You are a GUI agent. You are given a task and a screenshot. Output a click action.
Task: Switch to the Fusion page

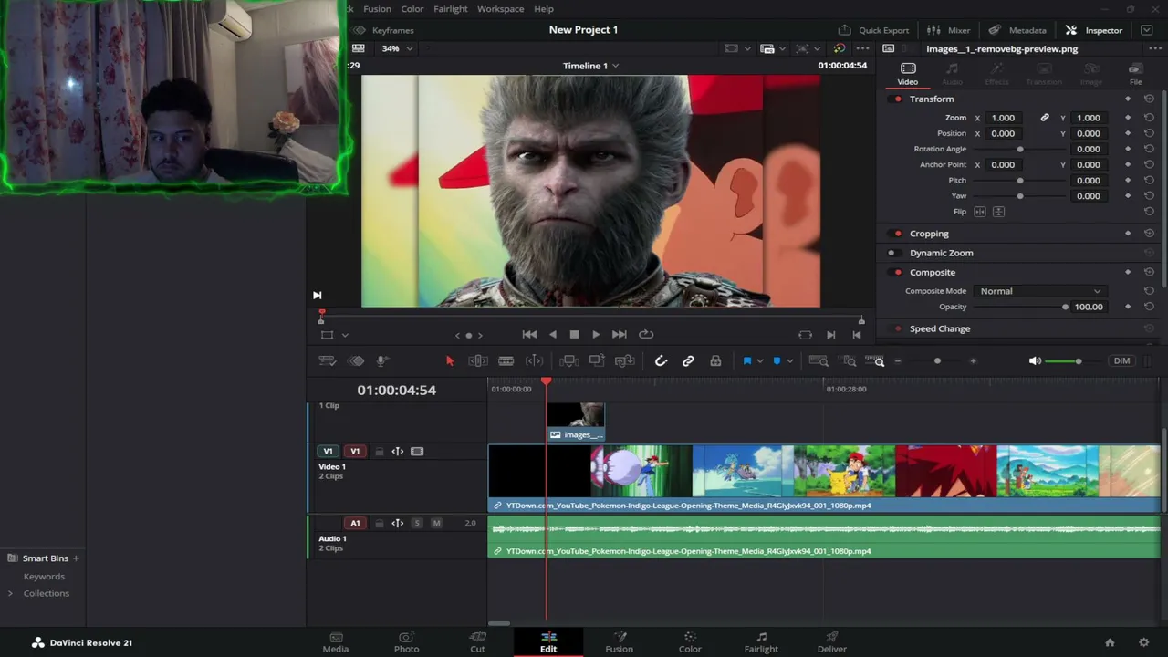tap(619, 642)
